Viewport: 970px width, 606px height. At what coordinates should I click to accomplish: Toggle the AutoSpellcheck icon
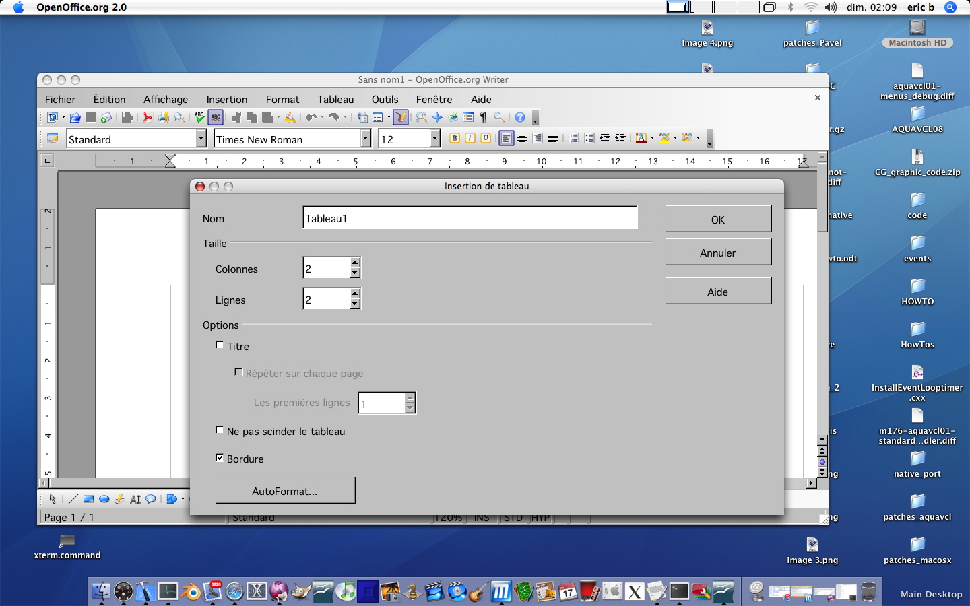pos(216,117)
